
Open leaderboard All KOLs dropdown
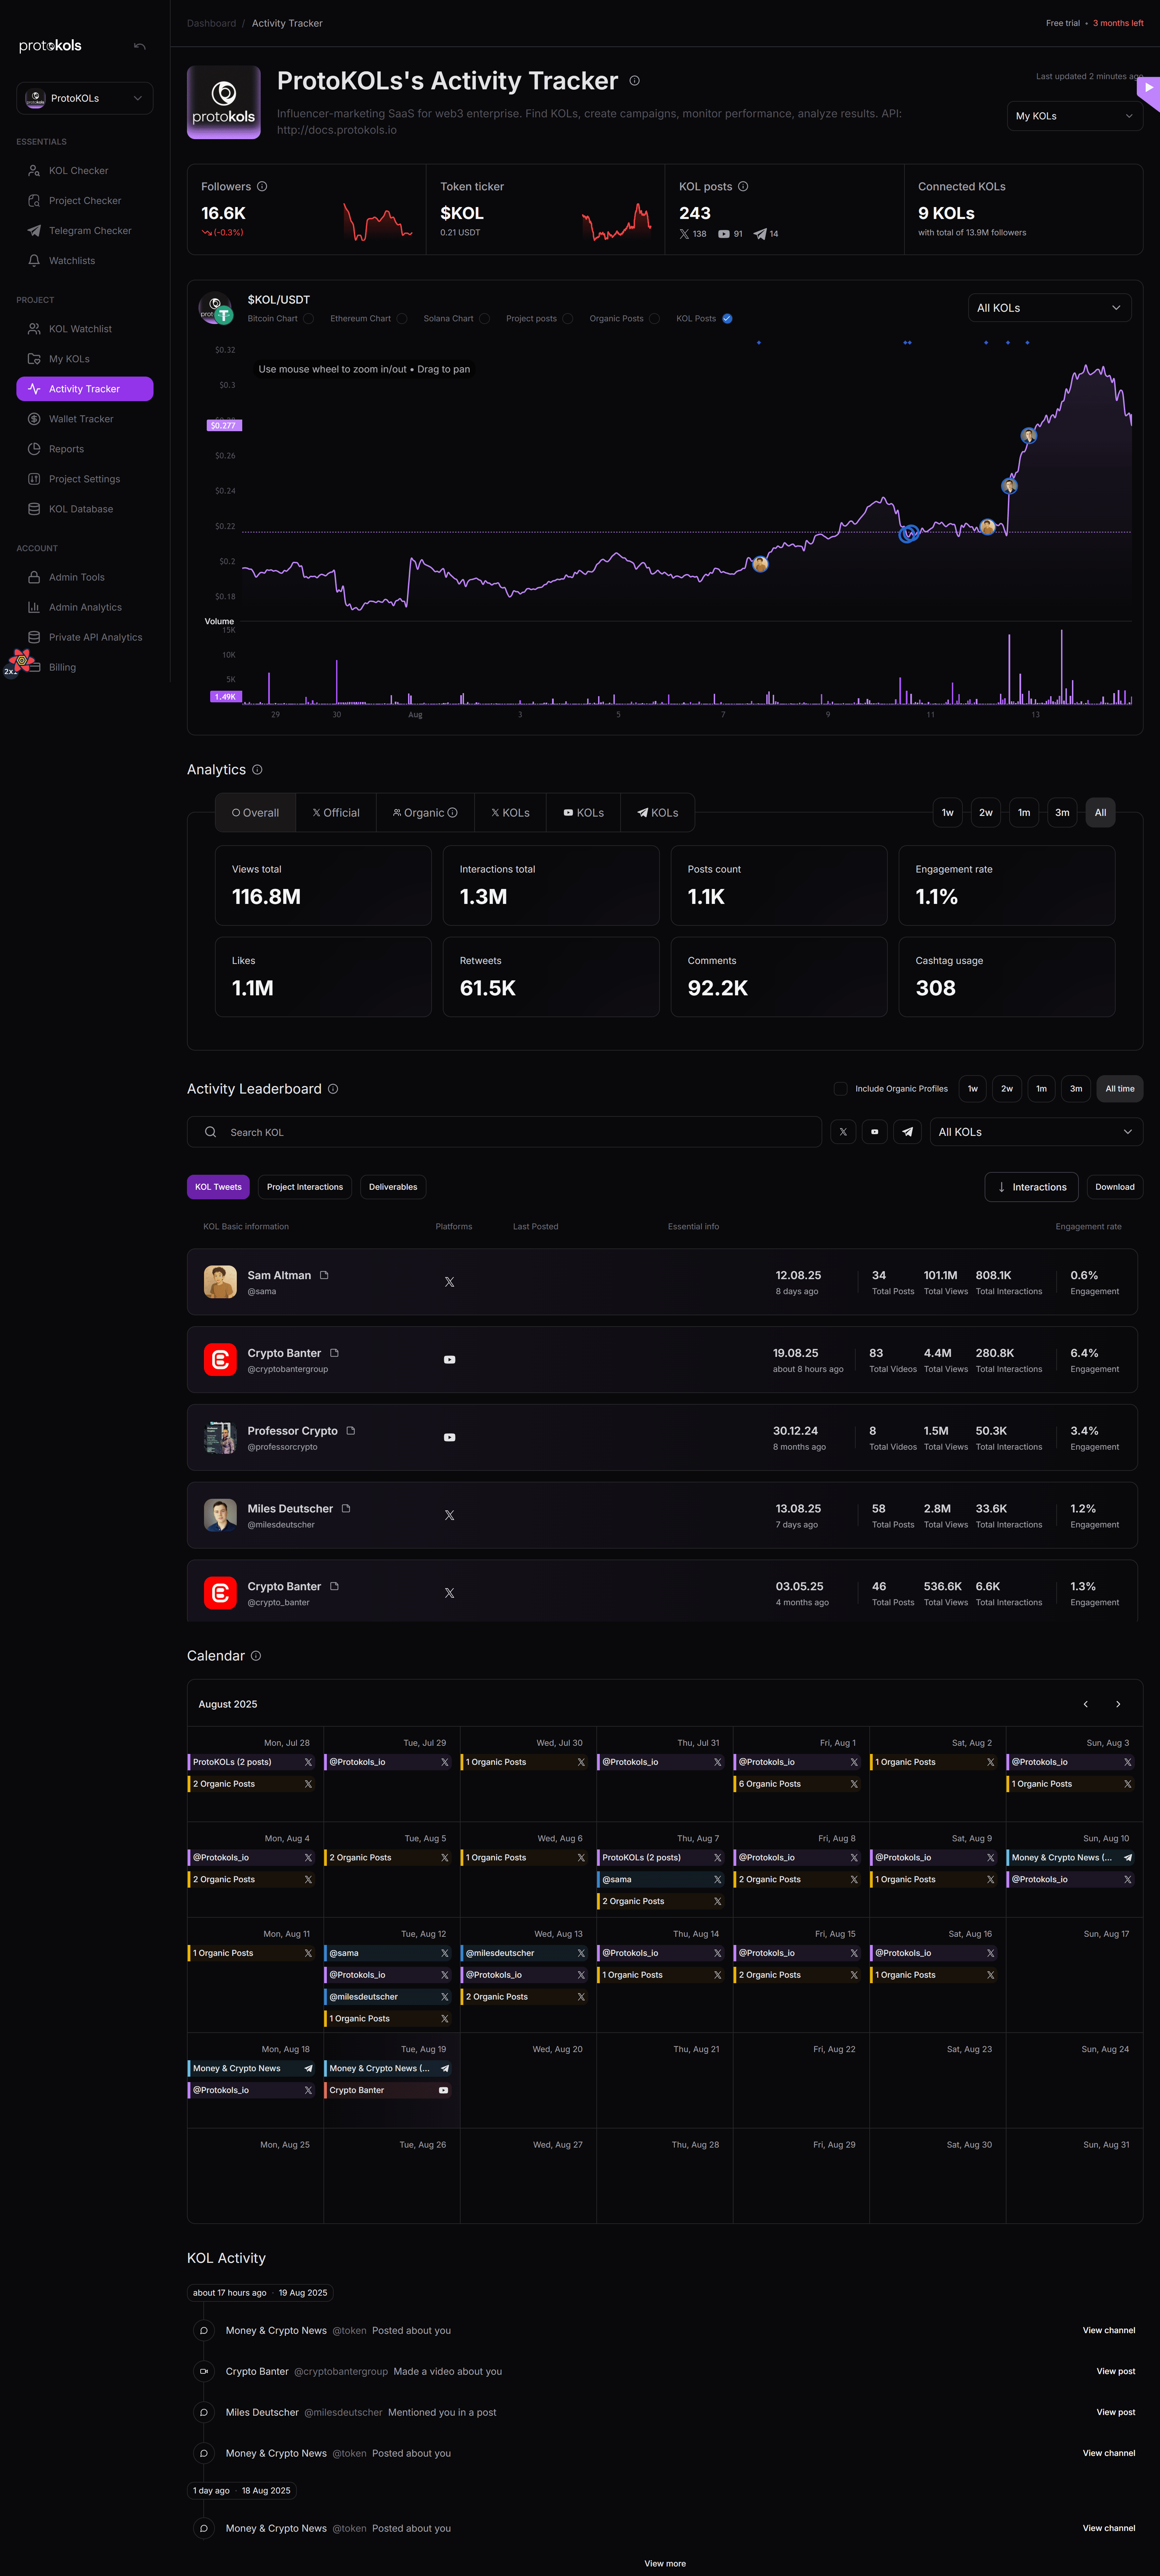point(1036,1132)
